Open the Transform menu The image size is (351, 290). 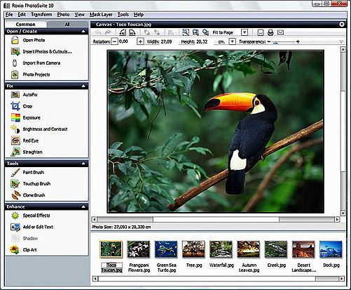click(41, 15)
